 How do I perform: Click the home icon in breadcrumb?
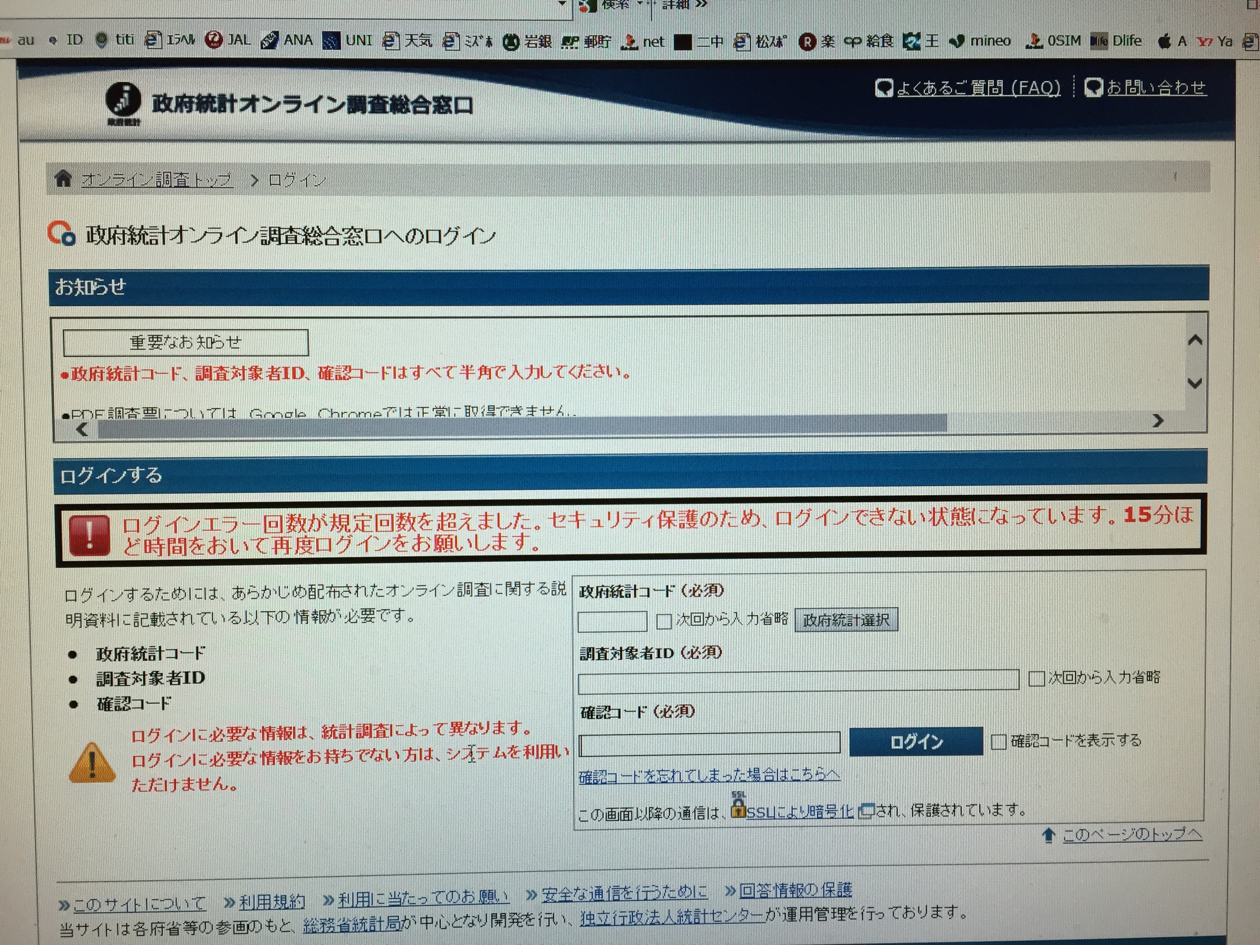63,179
